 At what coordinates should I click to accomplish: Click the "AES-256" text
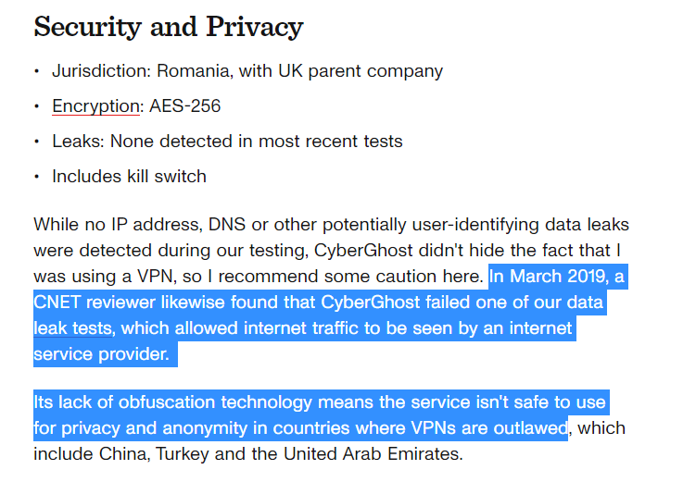pos(184,106)
